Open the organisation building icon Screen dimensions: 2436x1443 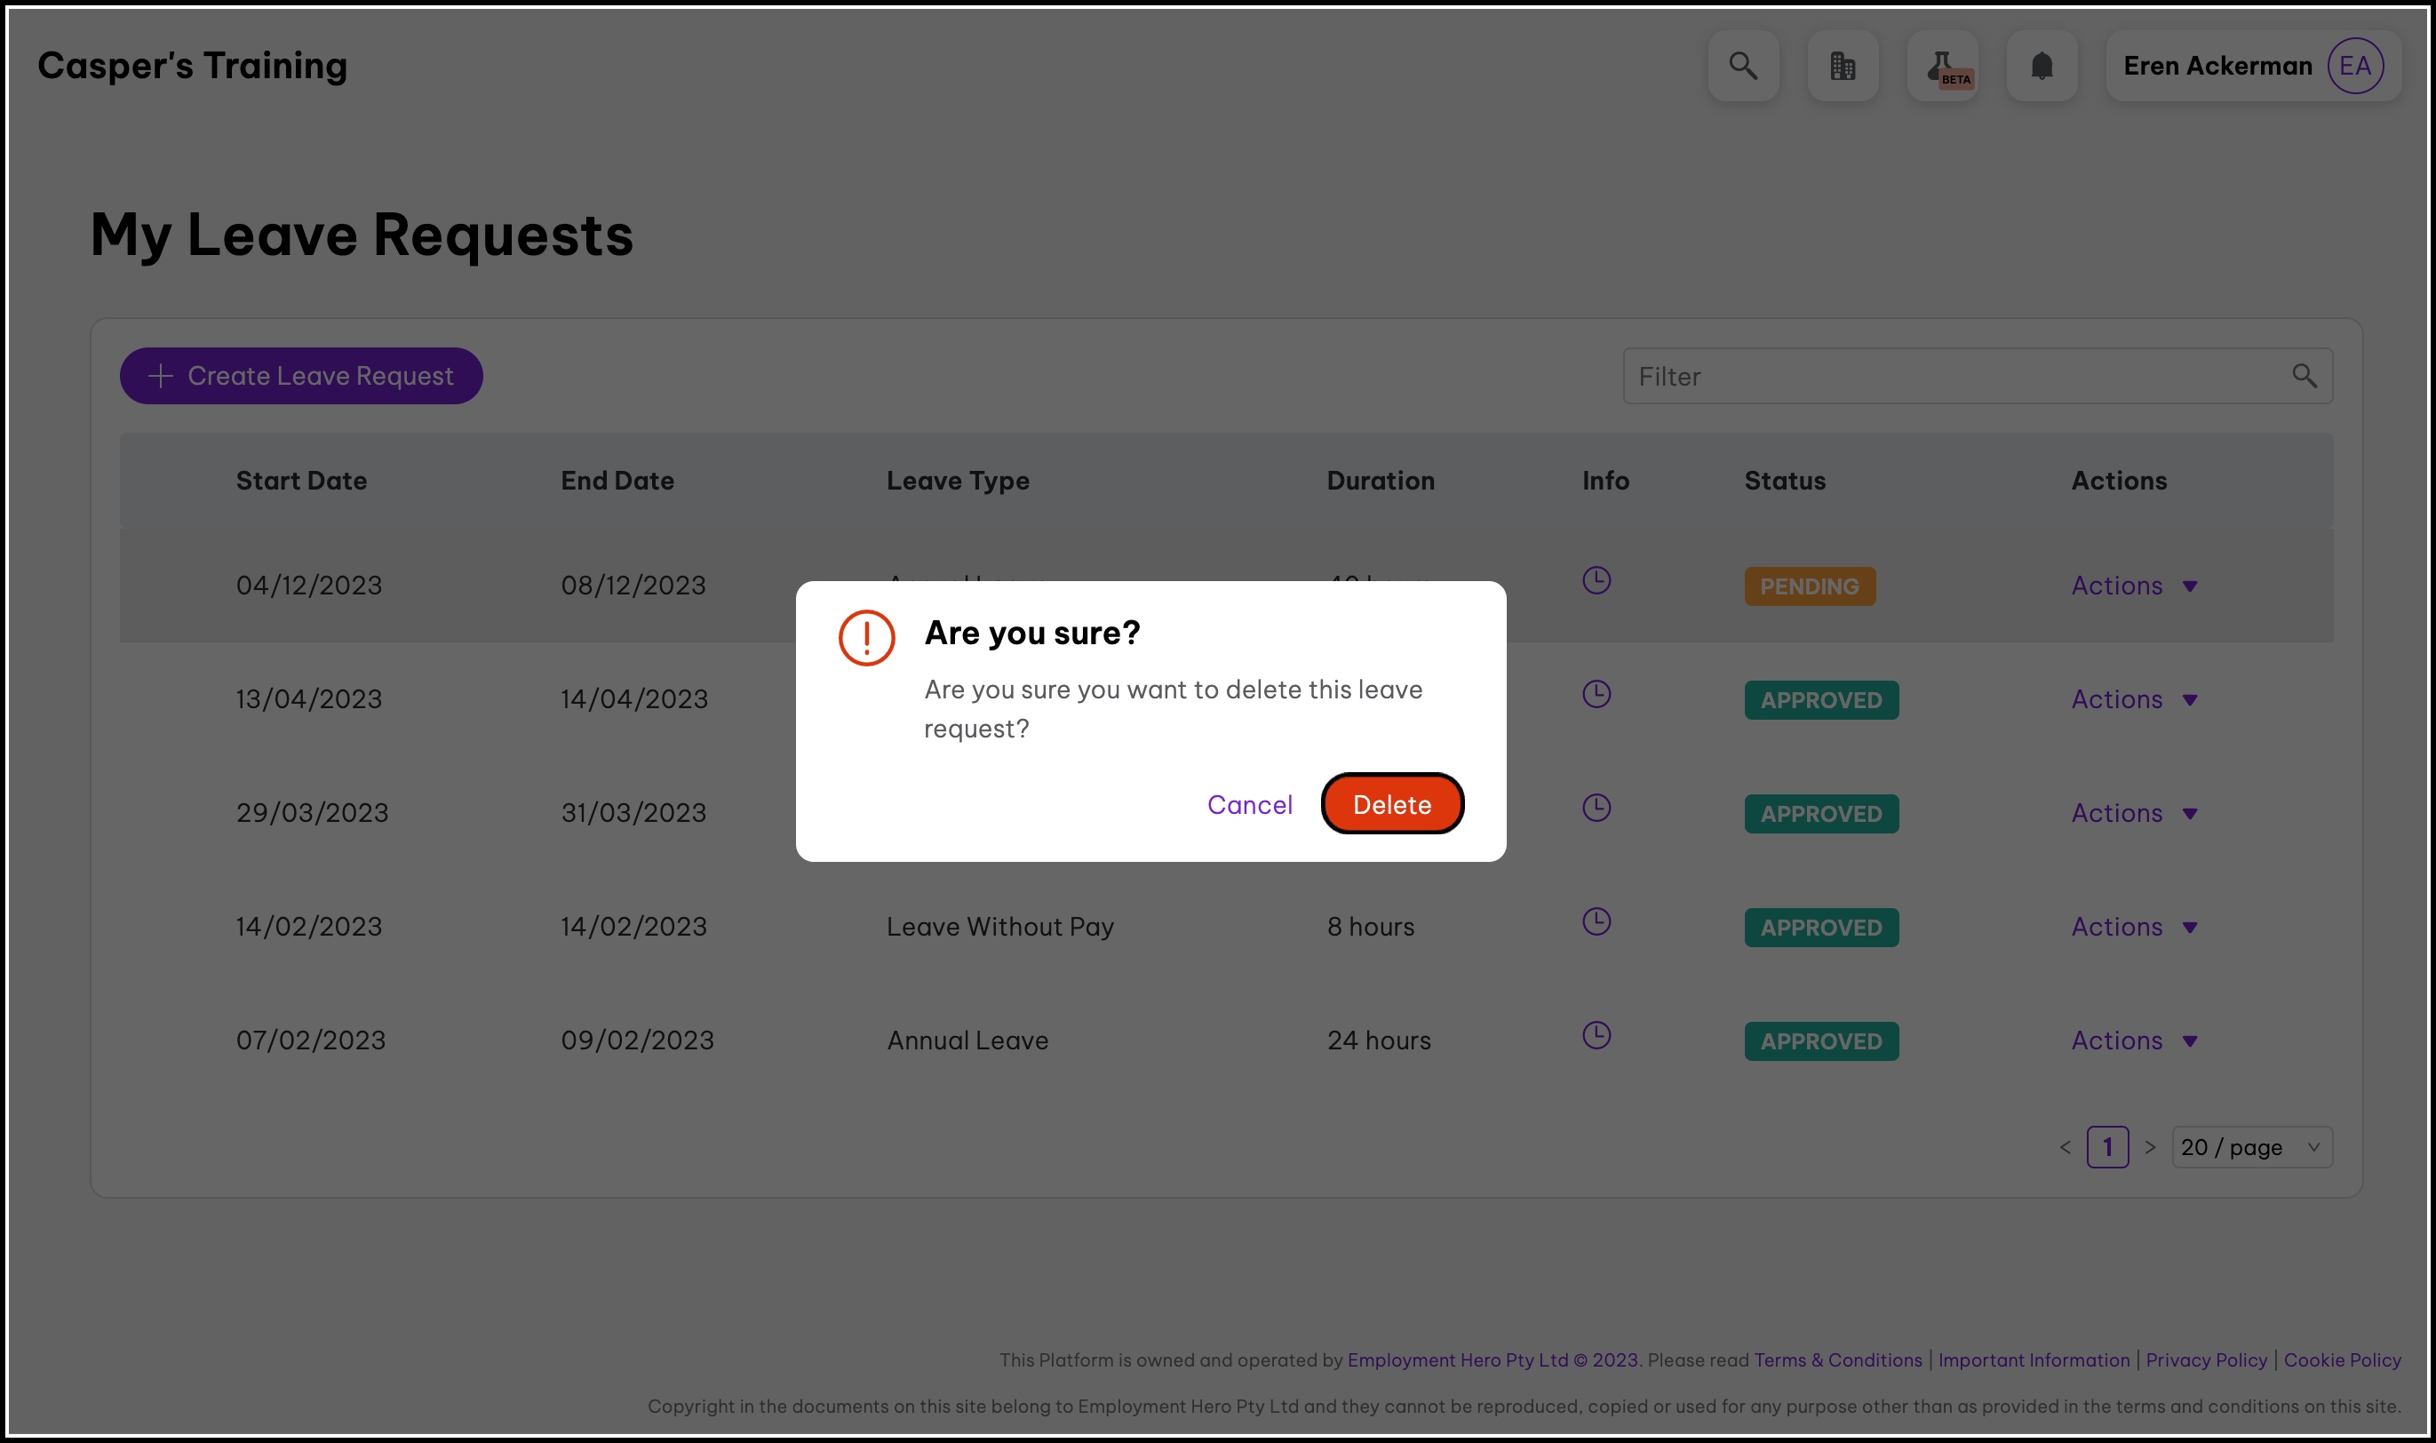tap(1842, 66)
